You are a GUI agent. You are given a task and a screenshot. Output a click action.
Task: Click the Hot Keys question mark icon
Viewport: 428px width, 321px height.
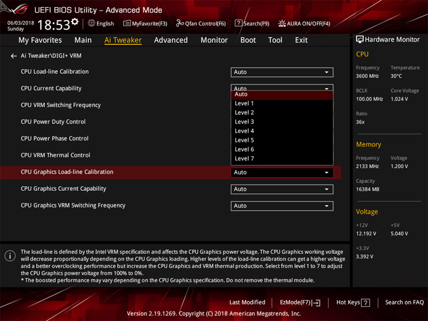(x=365, y=303)
